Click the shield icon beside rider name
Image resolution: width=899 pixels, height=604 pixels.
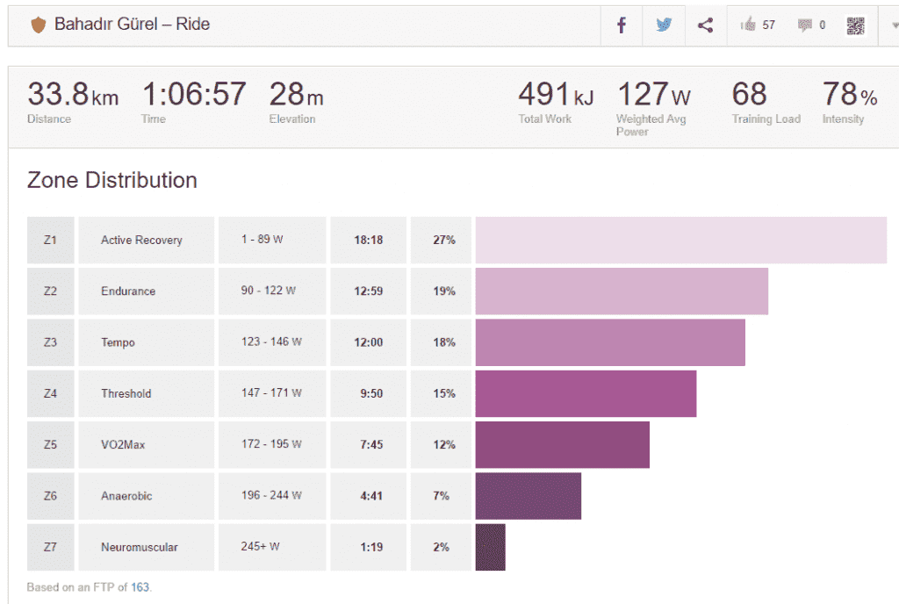(38, 25)
